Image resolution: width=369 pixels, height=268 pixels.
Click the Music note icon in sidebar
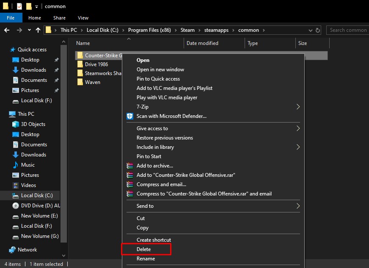16,165
